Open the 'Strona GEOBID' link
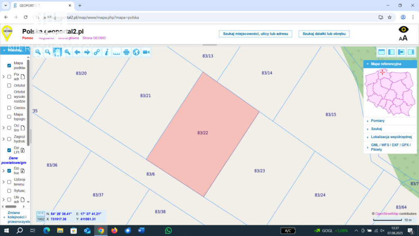 coord(94,38)
